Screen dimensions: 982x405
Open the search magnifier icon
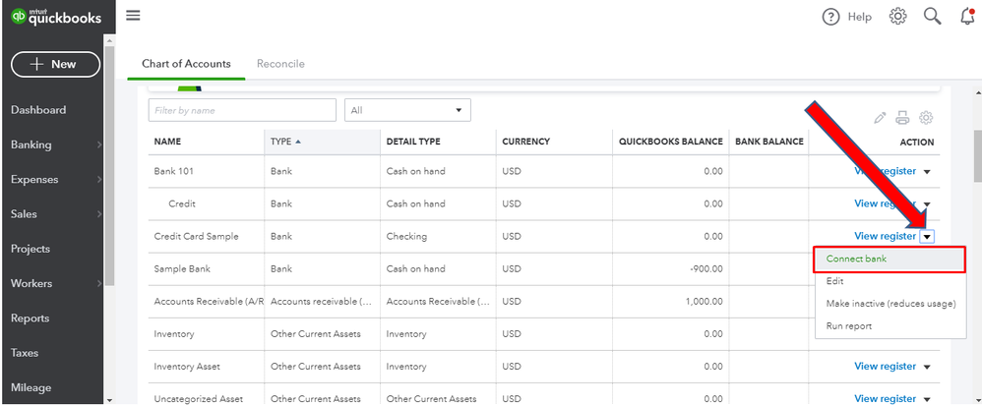[933, 17]
